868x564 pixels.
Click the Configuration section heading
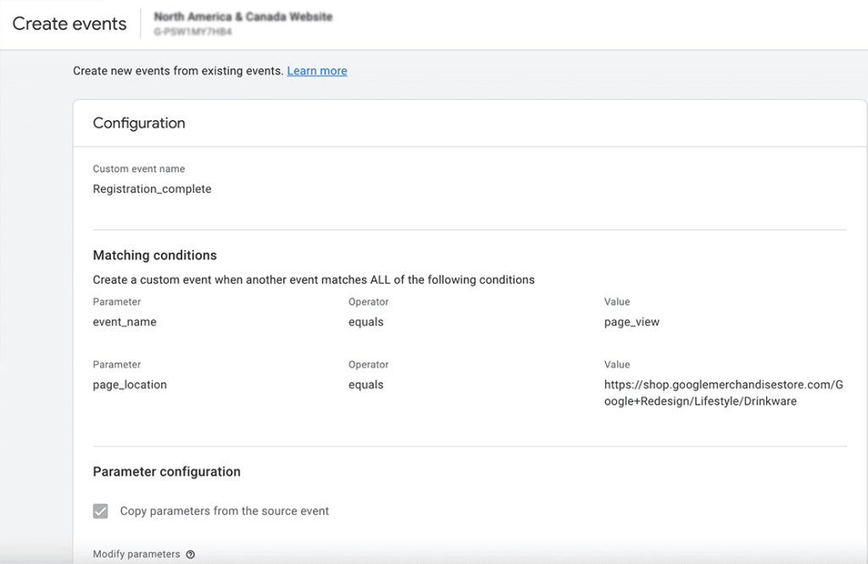pyautogui.click(x=139, y=123)
